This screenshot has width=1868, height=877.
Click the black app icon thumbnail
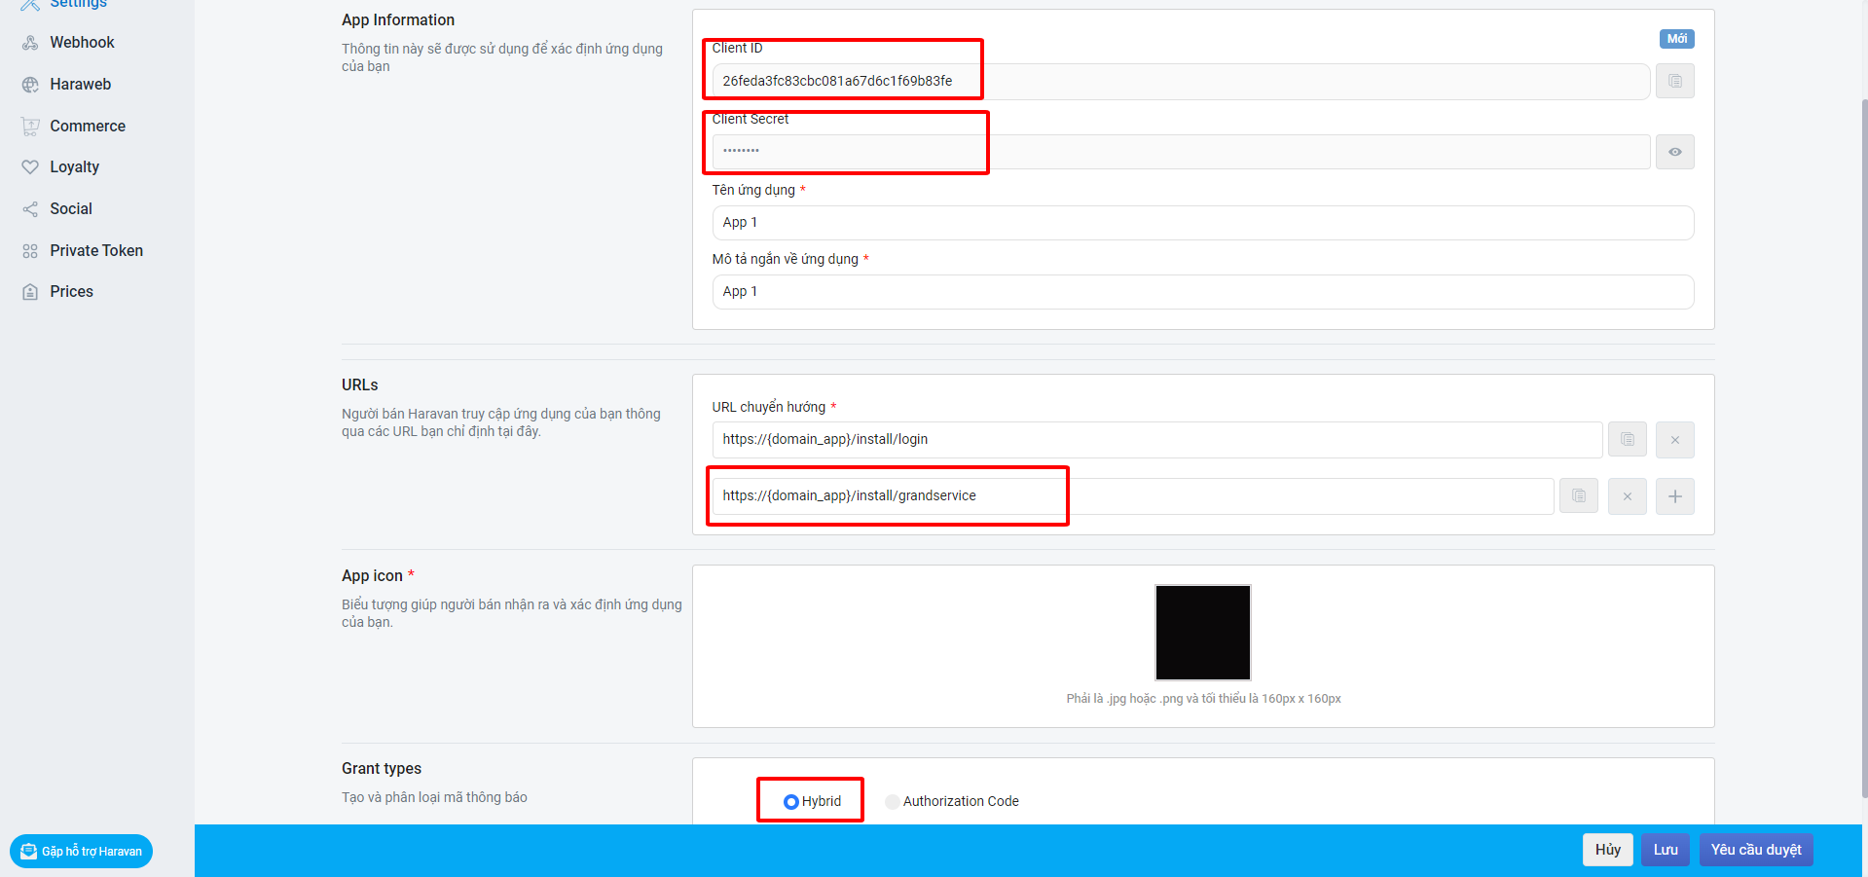coord(1202,633)
